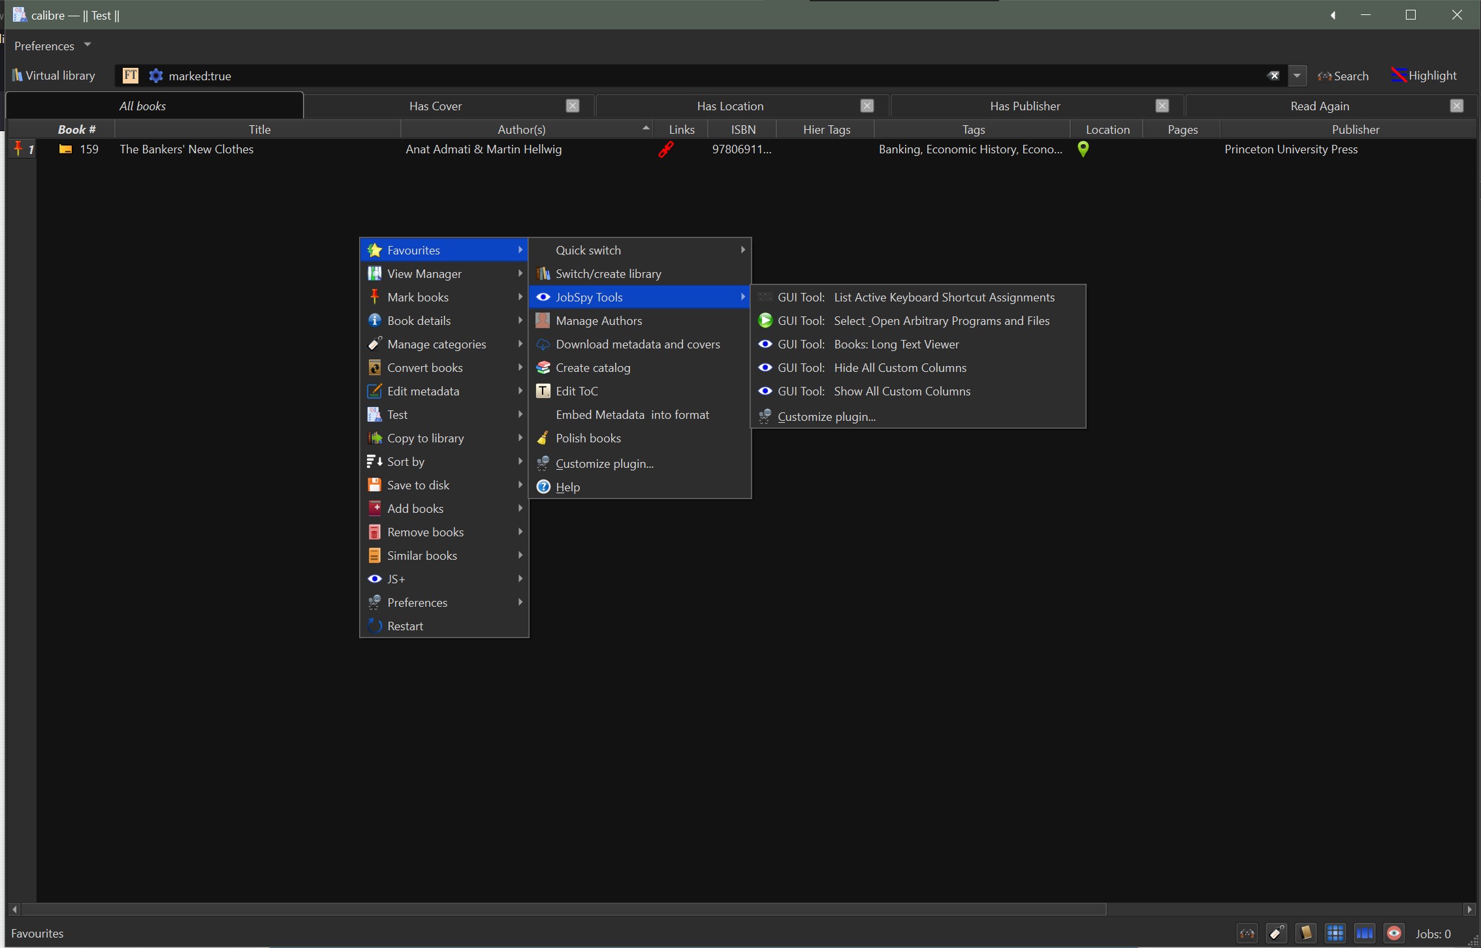The width and height of the screenshot is (1481, 948).
Task: Expand the Test submenu arrow
Action: coord(520,415)
